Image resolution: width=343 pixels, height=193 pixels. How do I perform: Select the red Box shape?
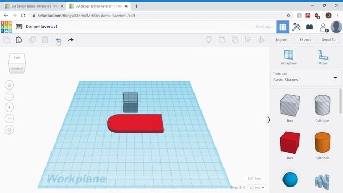[289, 143]
